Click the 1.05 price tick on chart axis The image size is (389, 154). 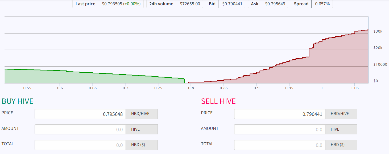tap(354, 88)
